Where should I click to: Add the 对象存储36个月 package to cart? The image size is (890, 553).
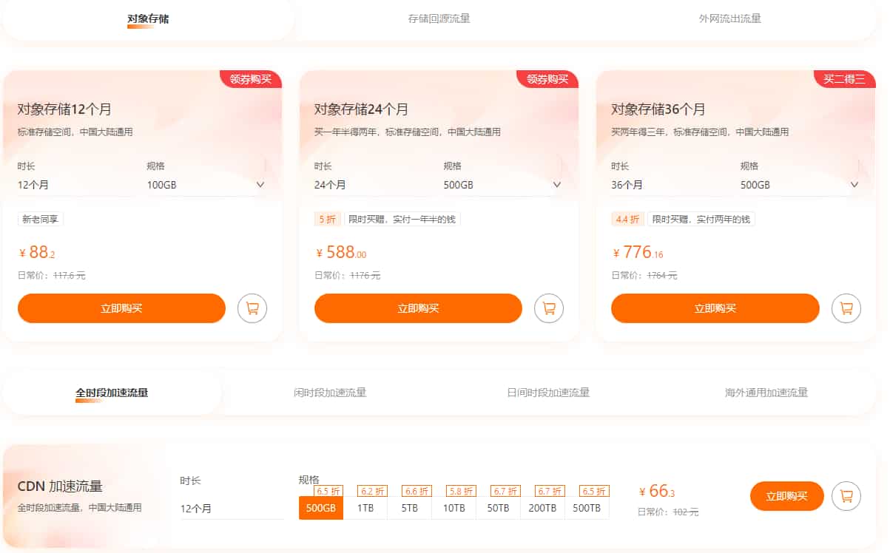click(846, 308)
